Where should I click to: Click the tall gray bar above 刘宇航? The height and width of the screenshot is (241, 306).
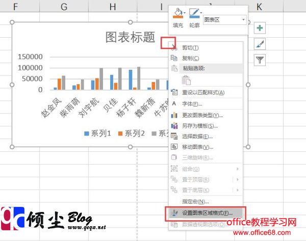click(101, 79)
